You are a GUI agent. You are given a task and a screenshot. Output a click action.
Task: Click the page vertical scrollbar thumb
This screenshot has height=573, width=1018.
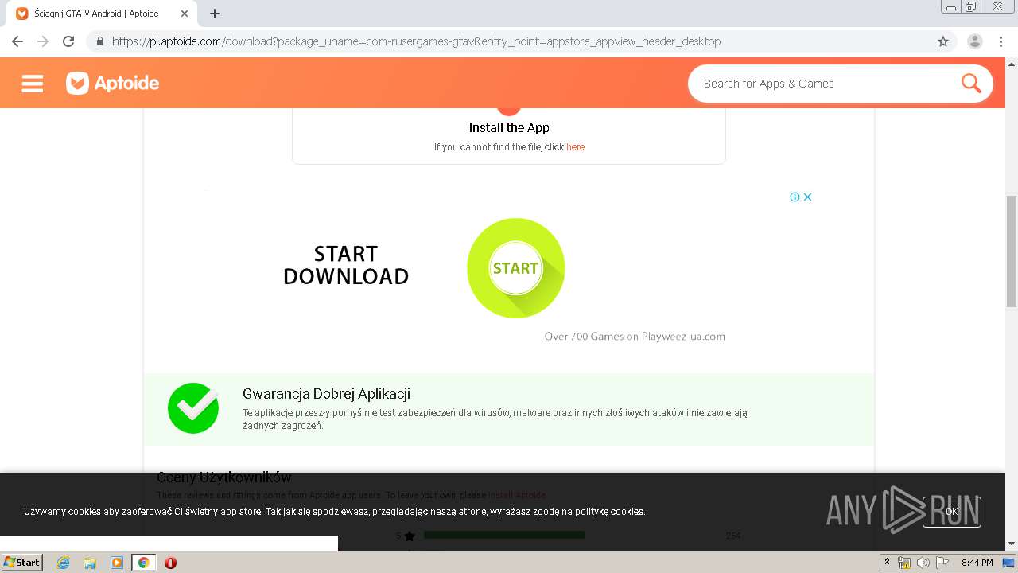coord(1012,251)
